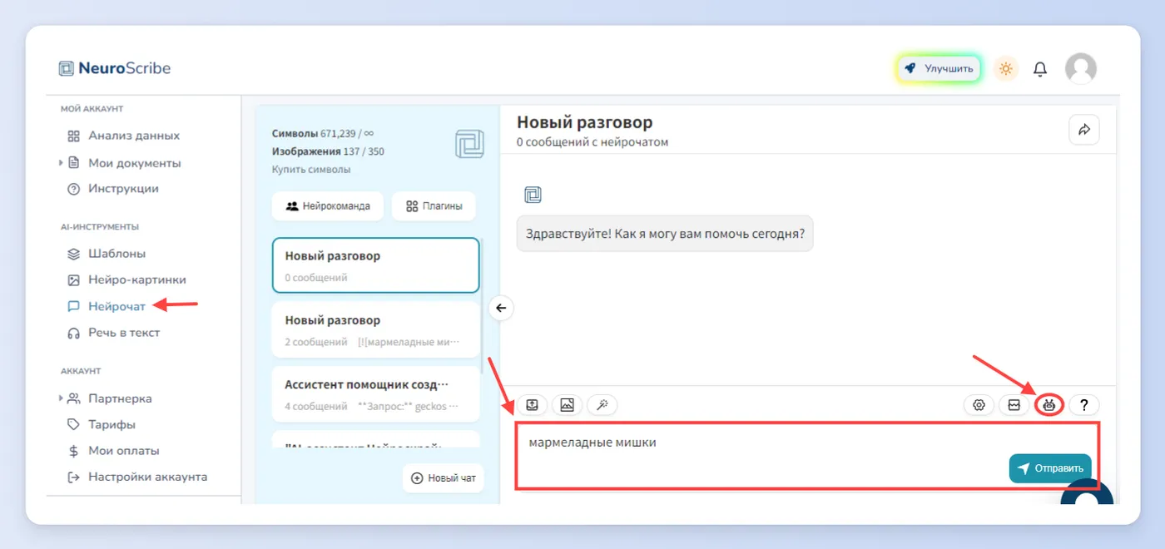Viewport: 1165px width, 549px height.
Task: Click the upload file icon above input
Action: pos(532,405)
